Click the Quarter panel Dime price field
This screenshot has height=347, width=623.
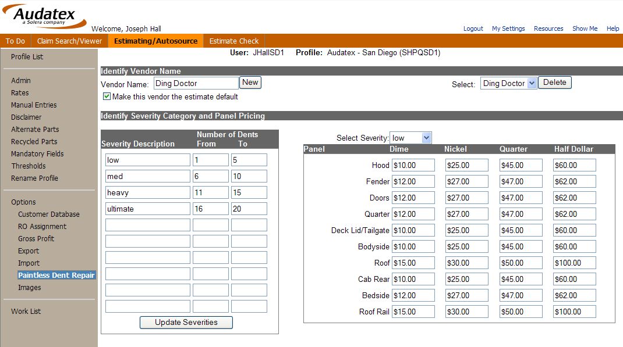point(413,214)
